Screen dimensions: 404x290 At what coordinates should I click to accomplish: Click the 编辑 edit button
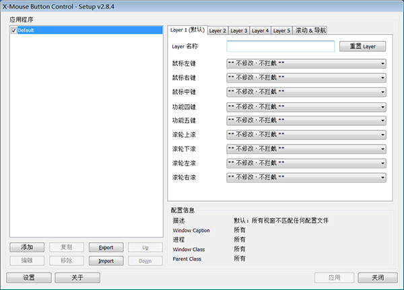pyautogui.click(x=27, y=260)
